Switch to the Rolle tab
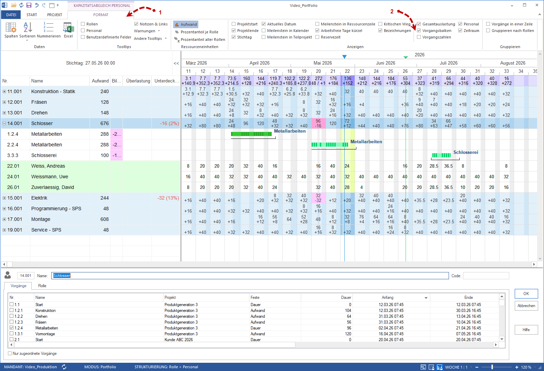This screenshot has width=544, height=371. pos(42,286)
